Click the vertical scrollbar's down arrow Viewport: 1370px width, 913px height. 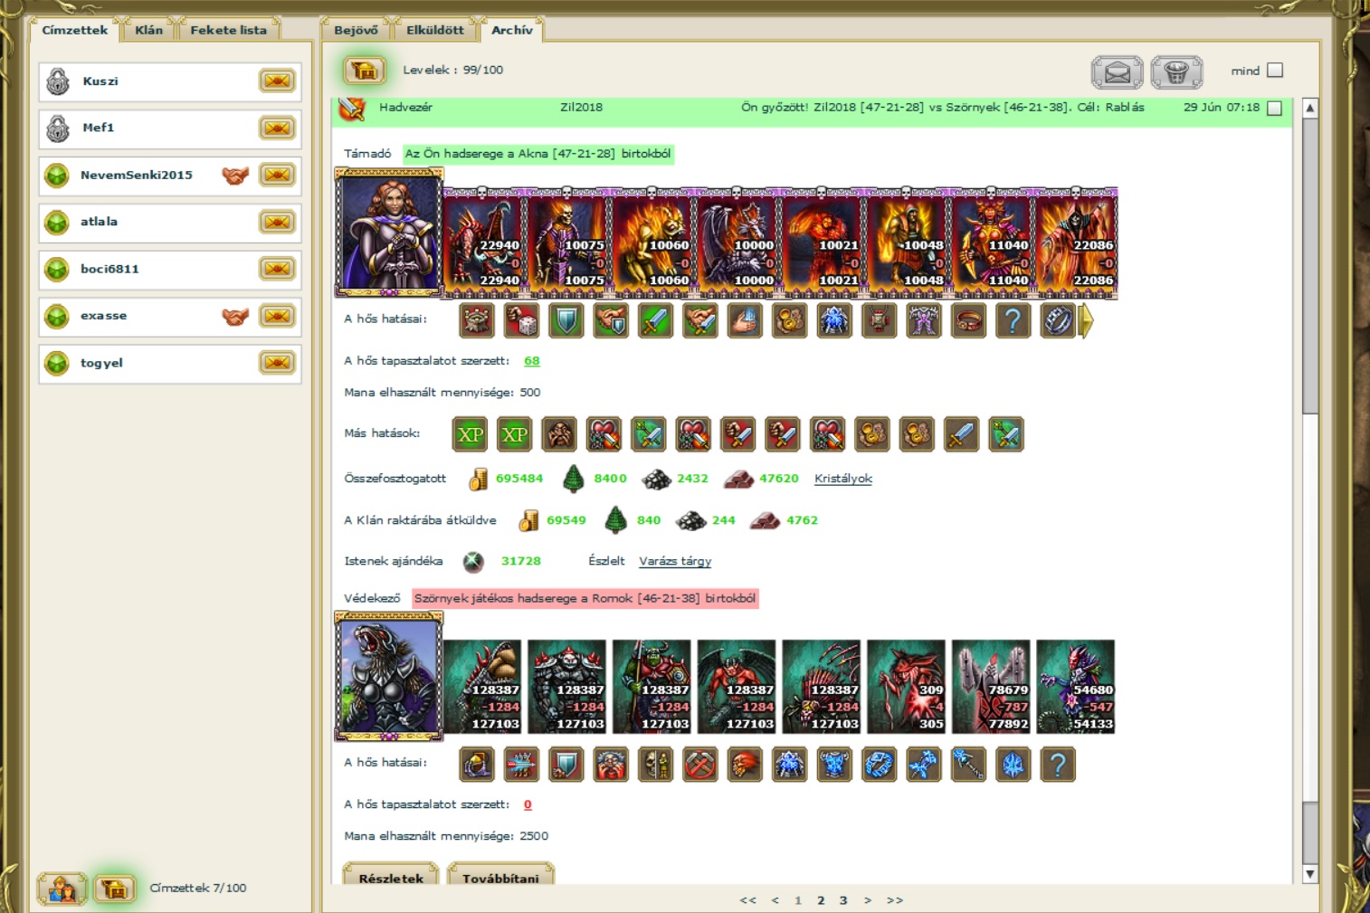[x=1309, y=874]
